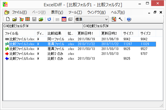Open the ツール(T) menu

(75, 12)
